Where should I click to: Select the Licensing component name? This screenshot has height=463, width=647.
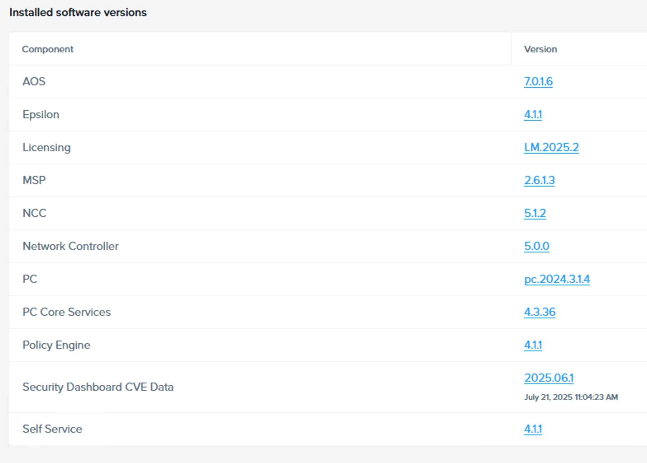pyautogui.click(x=47, y=147)
